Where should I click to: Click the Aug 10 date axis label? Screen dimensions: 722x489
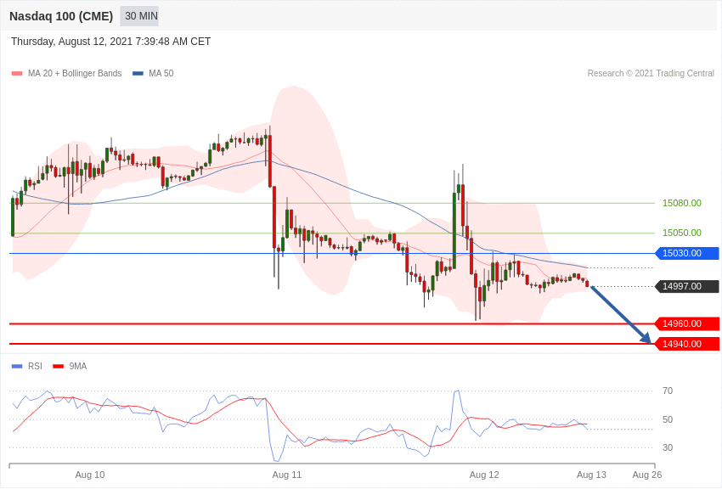point(90,475)
